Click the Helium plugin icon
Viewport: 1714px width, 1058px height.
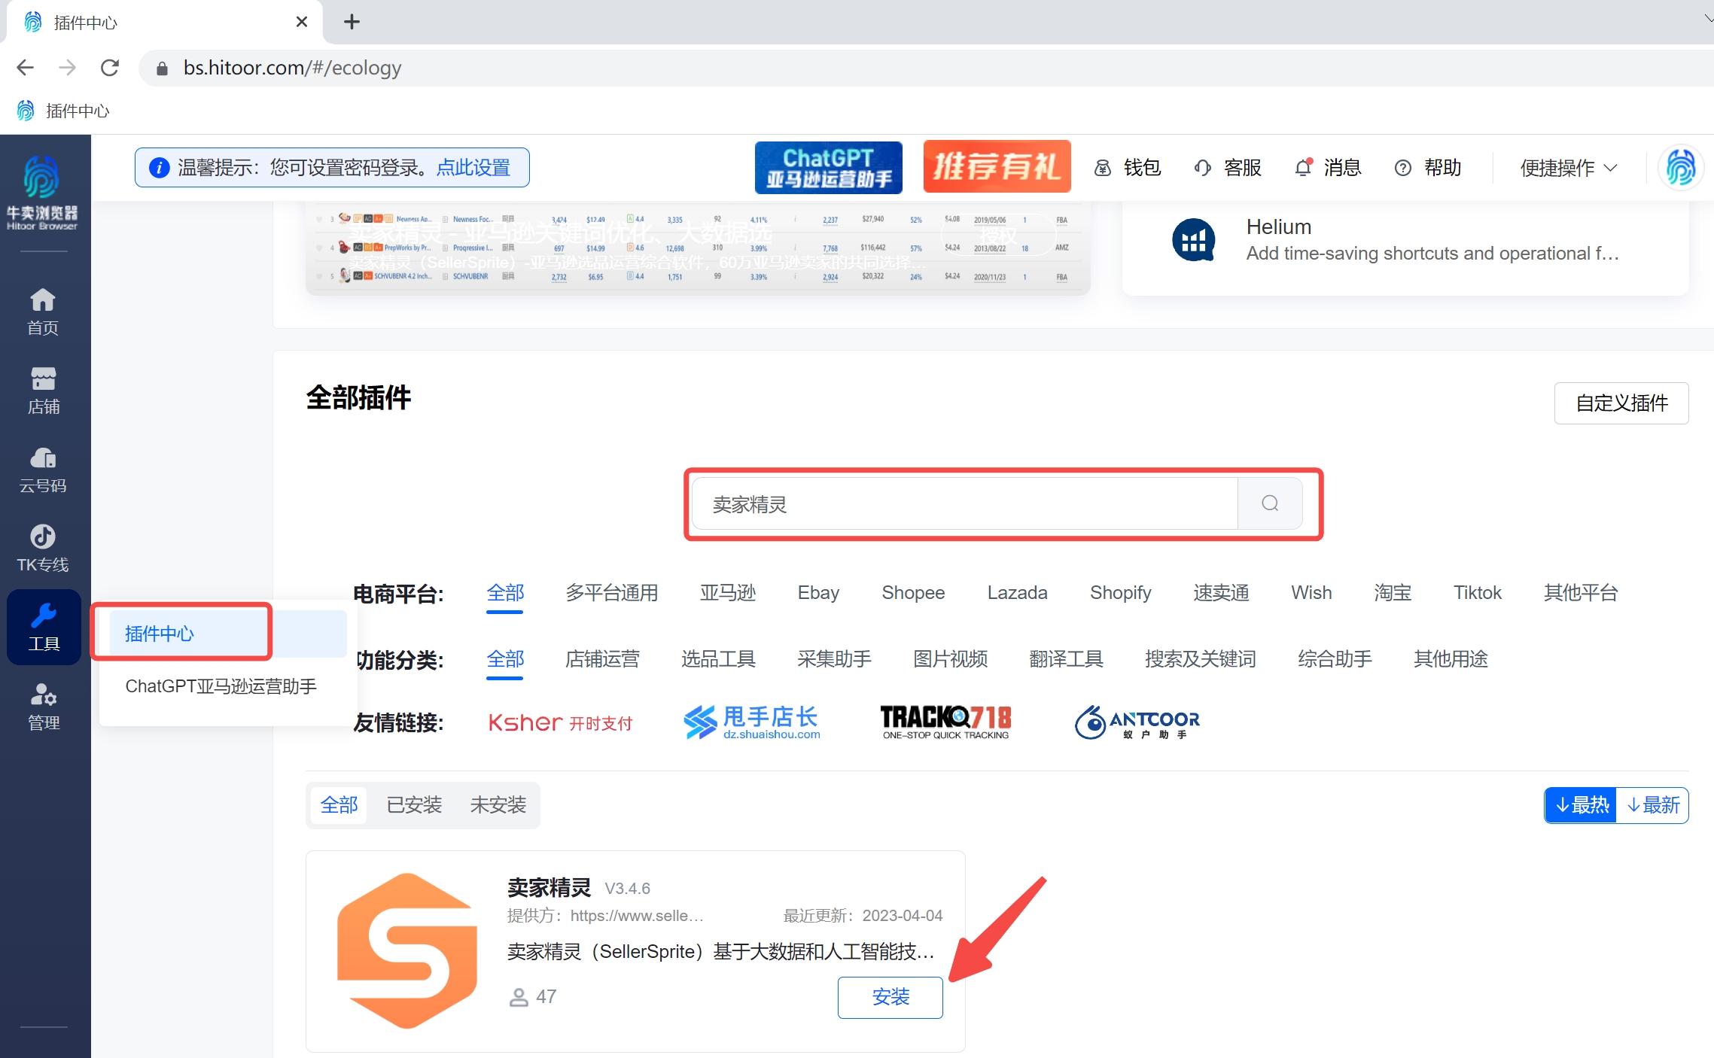click(x=1194, y=239)
